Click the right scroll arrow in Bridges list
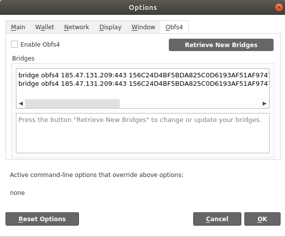Viewport: 285px width, 237px height. tap(265, 104)
